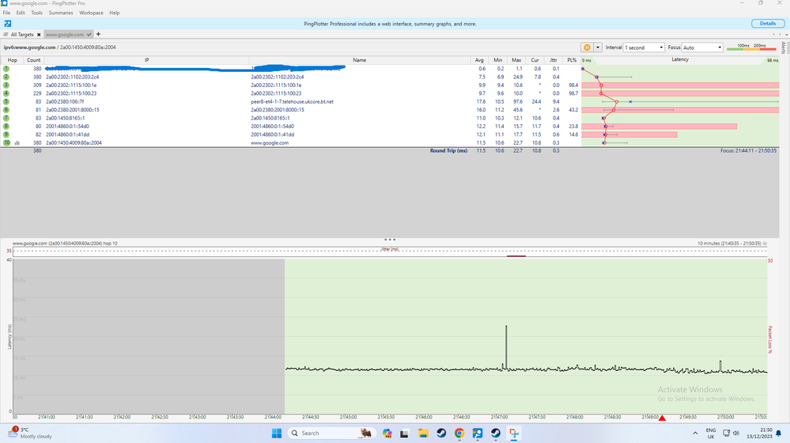Toggle the timeline graph icon on hop 10

[x=17, y=143]
